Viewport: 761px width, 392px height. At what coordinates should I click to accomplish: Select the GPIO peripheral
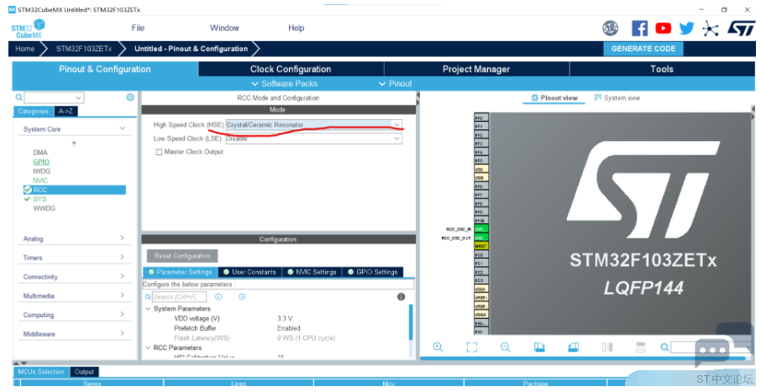41,161
